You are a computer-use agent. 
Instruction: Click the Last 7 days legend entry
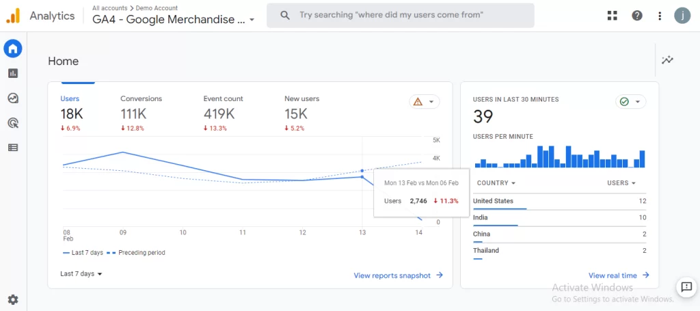tap(83, 252)
